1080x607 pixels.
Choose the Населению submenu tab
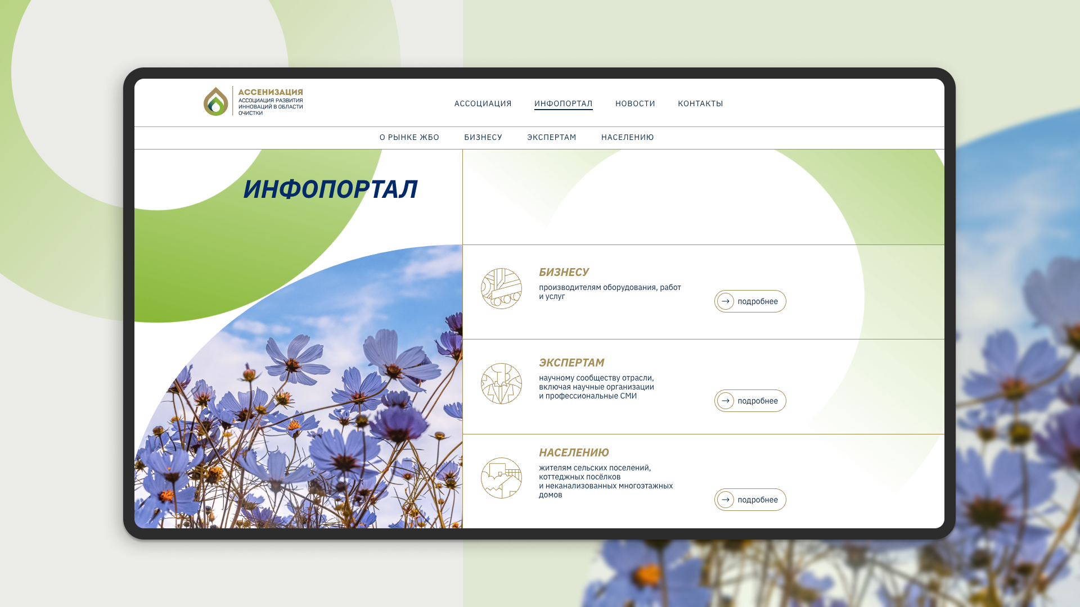tap(627, 137)
